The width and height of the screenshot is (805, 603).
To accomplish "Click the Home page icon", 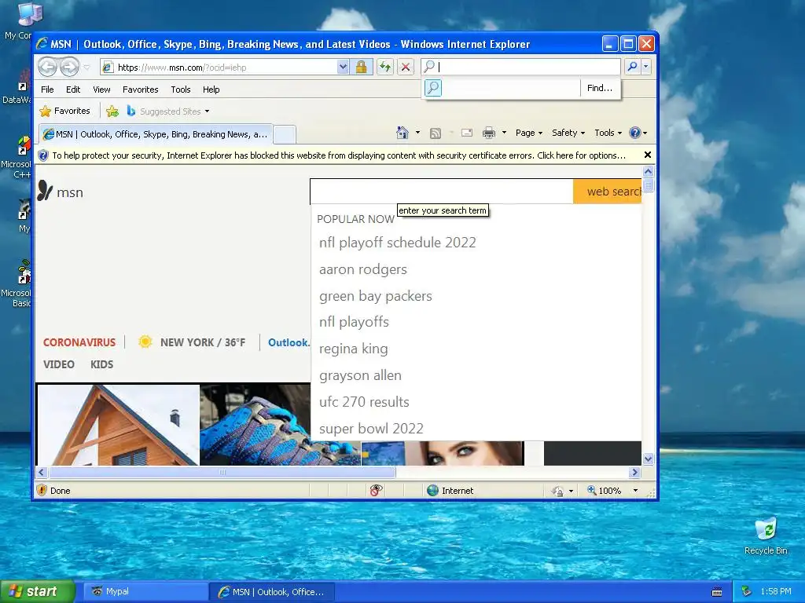I will pyautogui.click(x=402, y=133).
